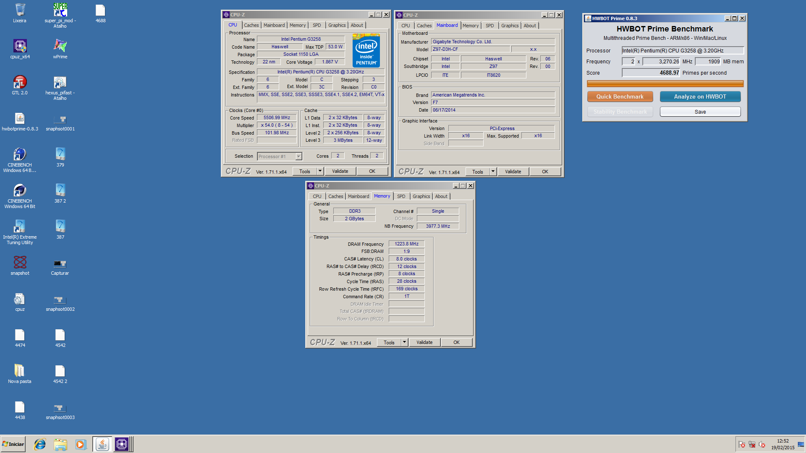Switch to CPU-Z taskbar button

point(122,444)
